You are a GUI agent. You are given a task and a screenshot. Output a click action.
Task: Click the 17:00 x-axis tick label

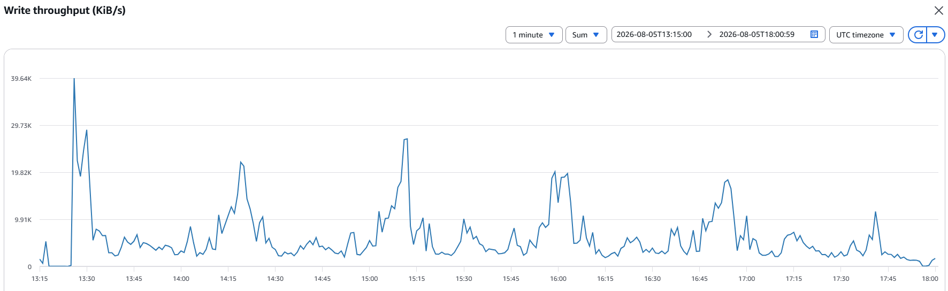point(746,279)
